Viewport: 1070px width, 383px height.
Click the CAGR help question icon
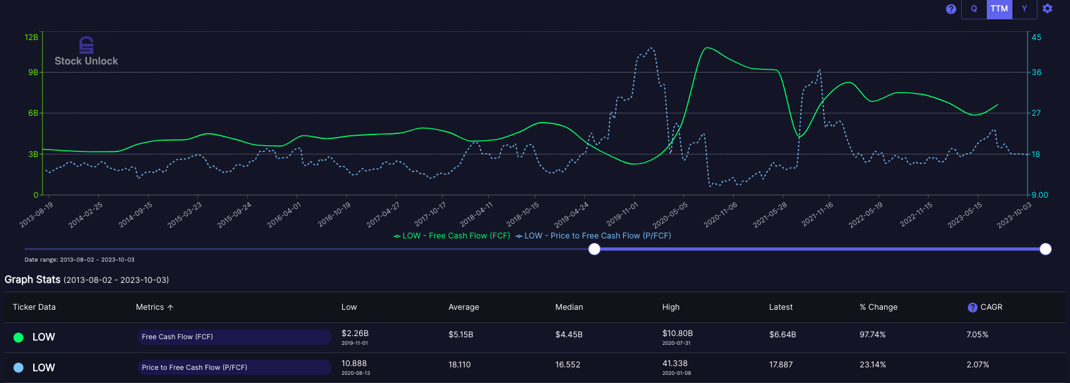(x=972, y=307)
